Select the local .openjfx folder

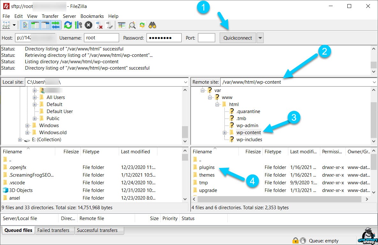[x=18, y=167]
